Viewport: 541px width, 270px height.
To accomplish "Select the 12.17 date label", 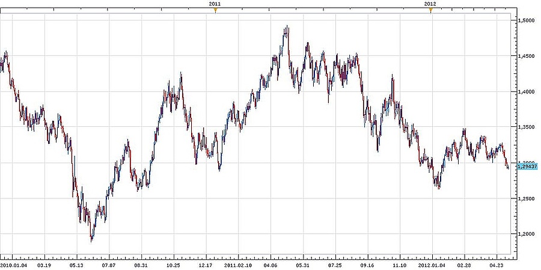I will pyautogui.click(x=206, y=263).
